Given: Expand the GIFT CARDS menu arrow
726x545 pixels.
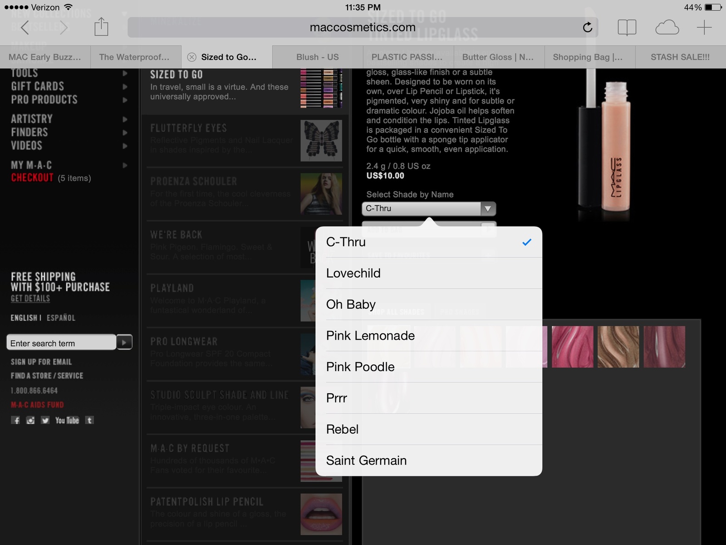Looking at the screenshot, I should pos(125,86).
